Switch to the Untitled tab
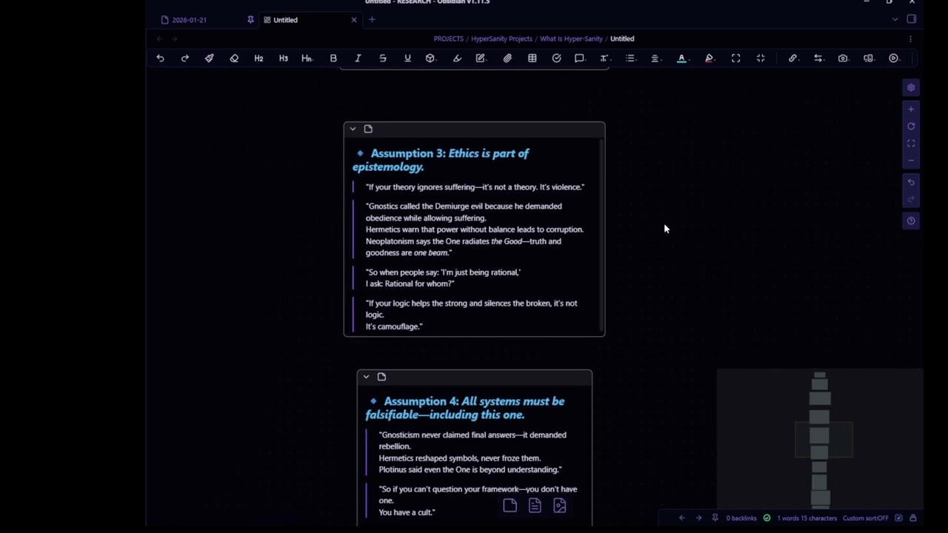 tap(285, 20)
